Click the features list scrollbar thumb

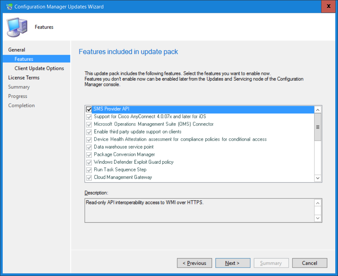tap(318, 127)
